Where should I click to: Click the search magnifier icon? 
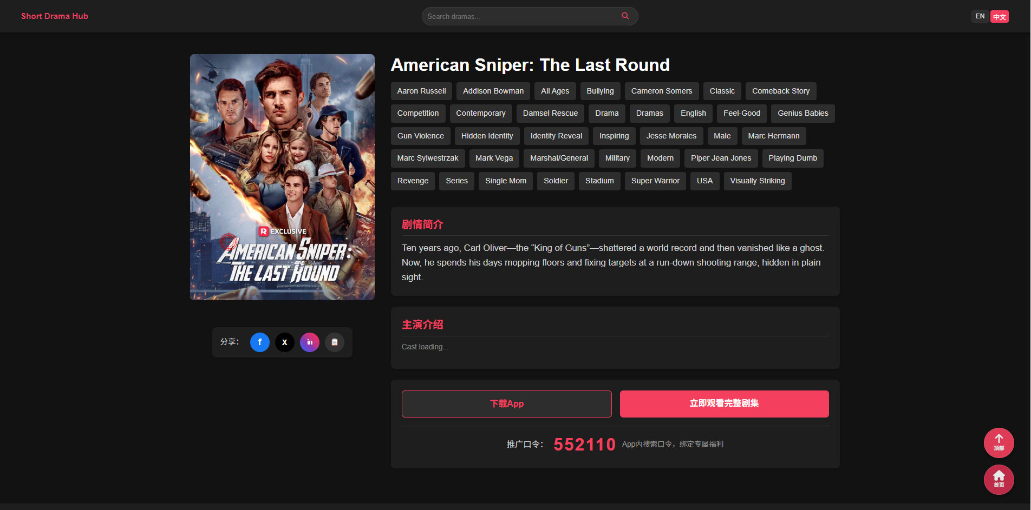[625, 16]
